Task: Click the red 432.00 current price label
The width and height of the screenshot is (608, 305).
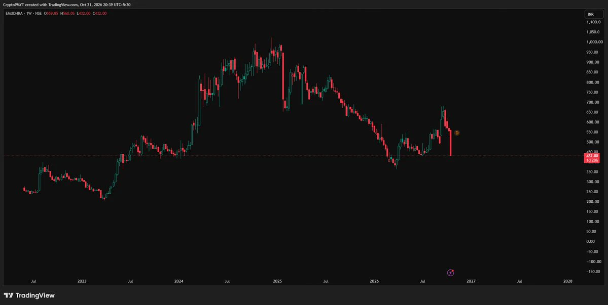Action: coord(591,156)
